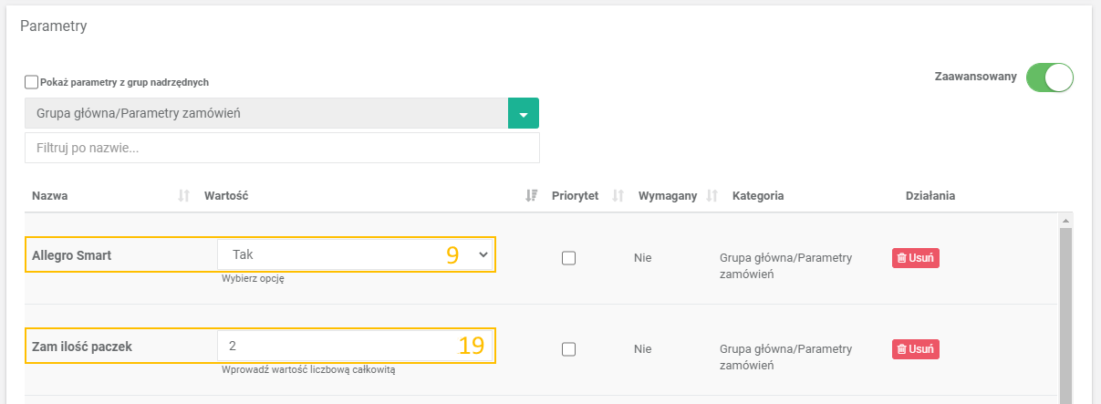The height and width of the screenshot is (404, 1101).
Task: Click the sort icon next to Wartość
Action: tap(531, 196)
